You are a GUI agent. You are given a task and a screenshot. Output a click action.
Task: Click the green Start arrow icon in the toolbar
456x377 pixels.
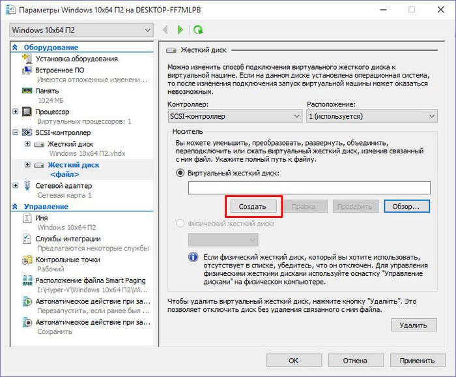click(x=180, y=30)
